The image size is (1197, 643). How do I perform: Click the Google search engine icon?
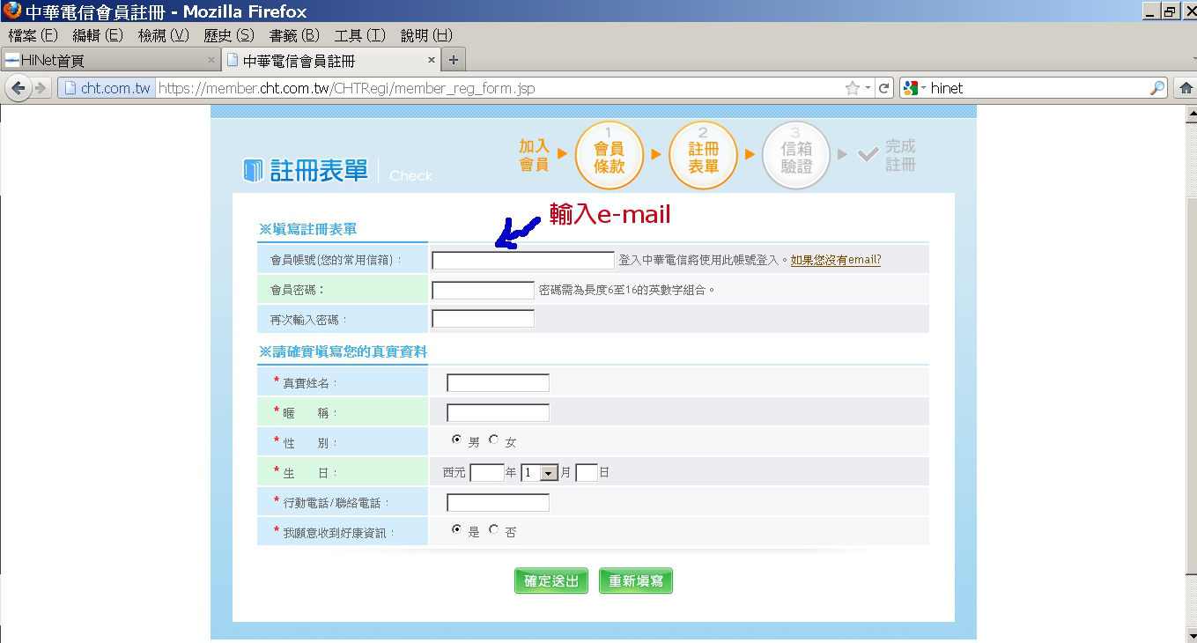911,88
